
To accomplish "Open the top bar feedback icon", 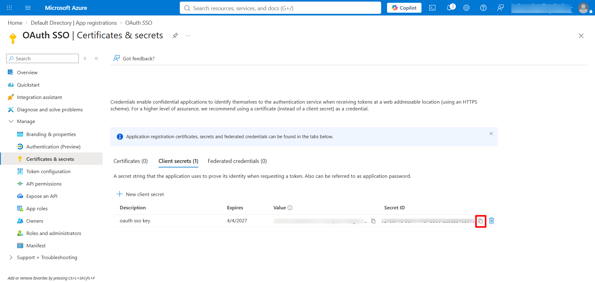I will tap(500, 8).
